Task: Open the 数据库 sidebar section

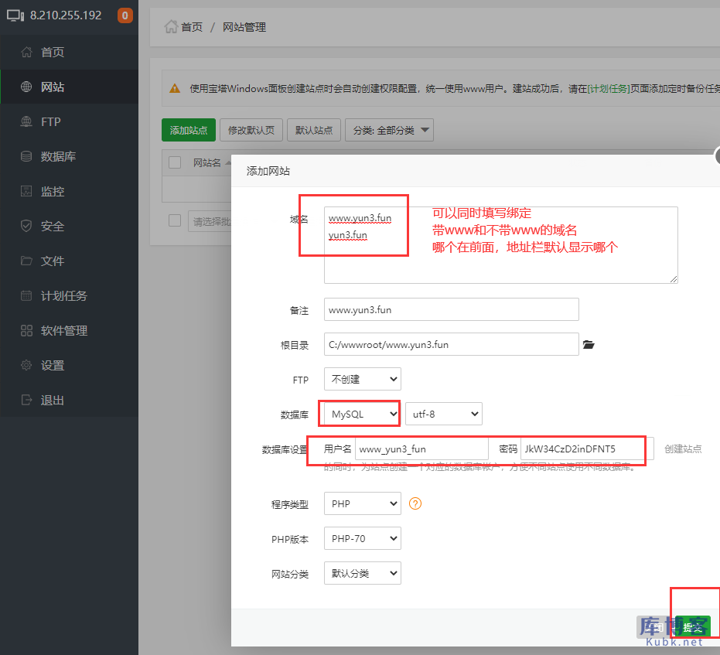Action: 46,156
